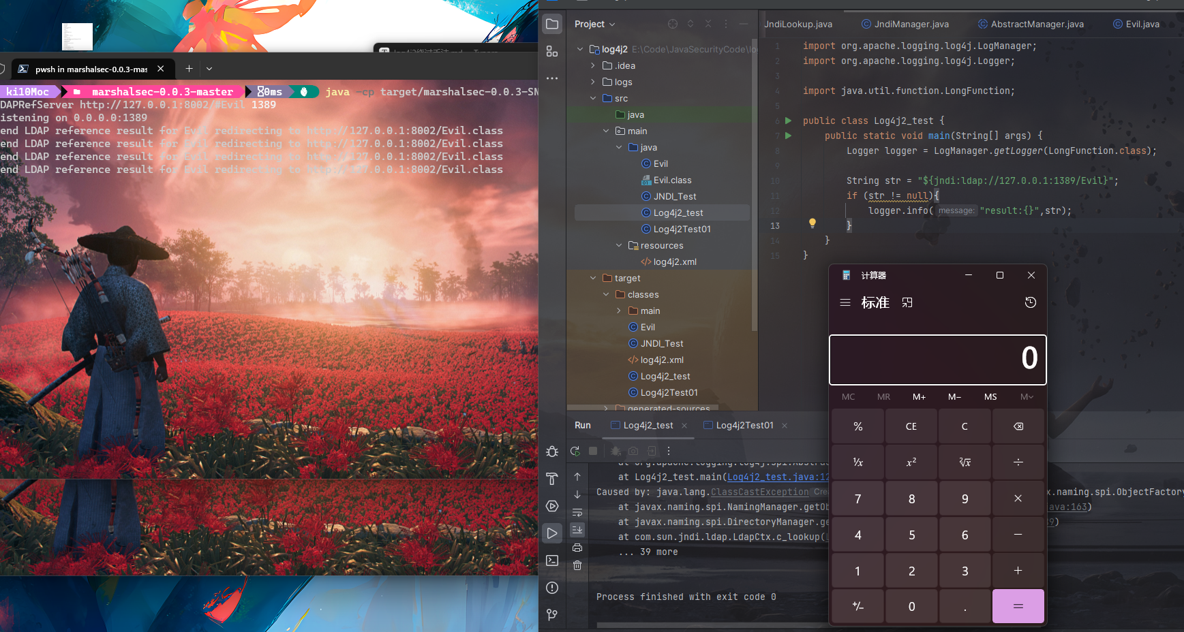
Task: Open the Git version control icon
Action: [552, 615]
